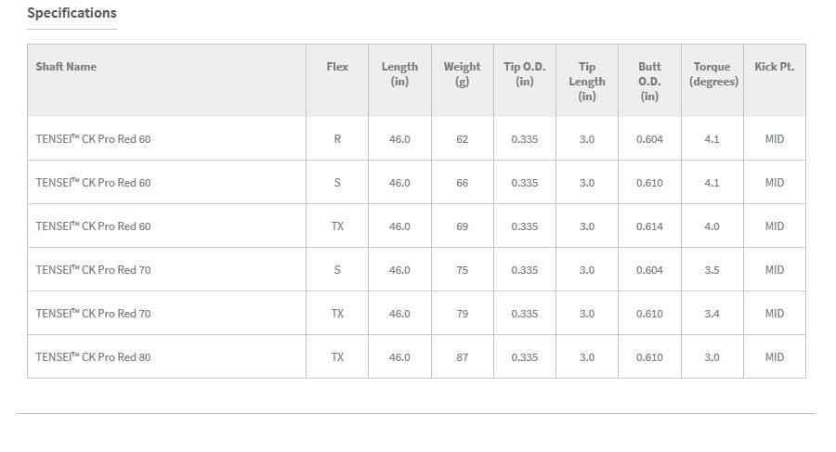Select the 3.5 torque value
This screenshot has height=452, width=836.
(x=712, y=270)
